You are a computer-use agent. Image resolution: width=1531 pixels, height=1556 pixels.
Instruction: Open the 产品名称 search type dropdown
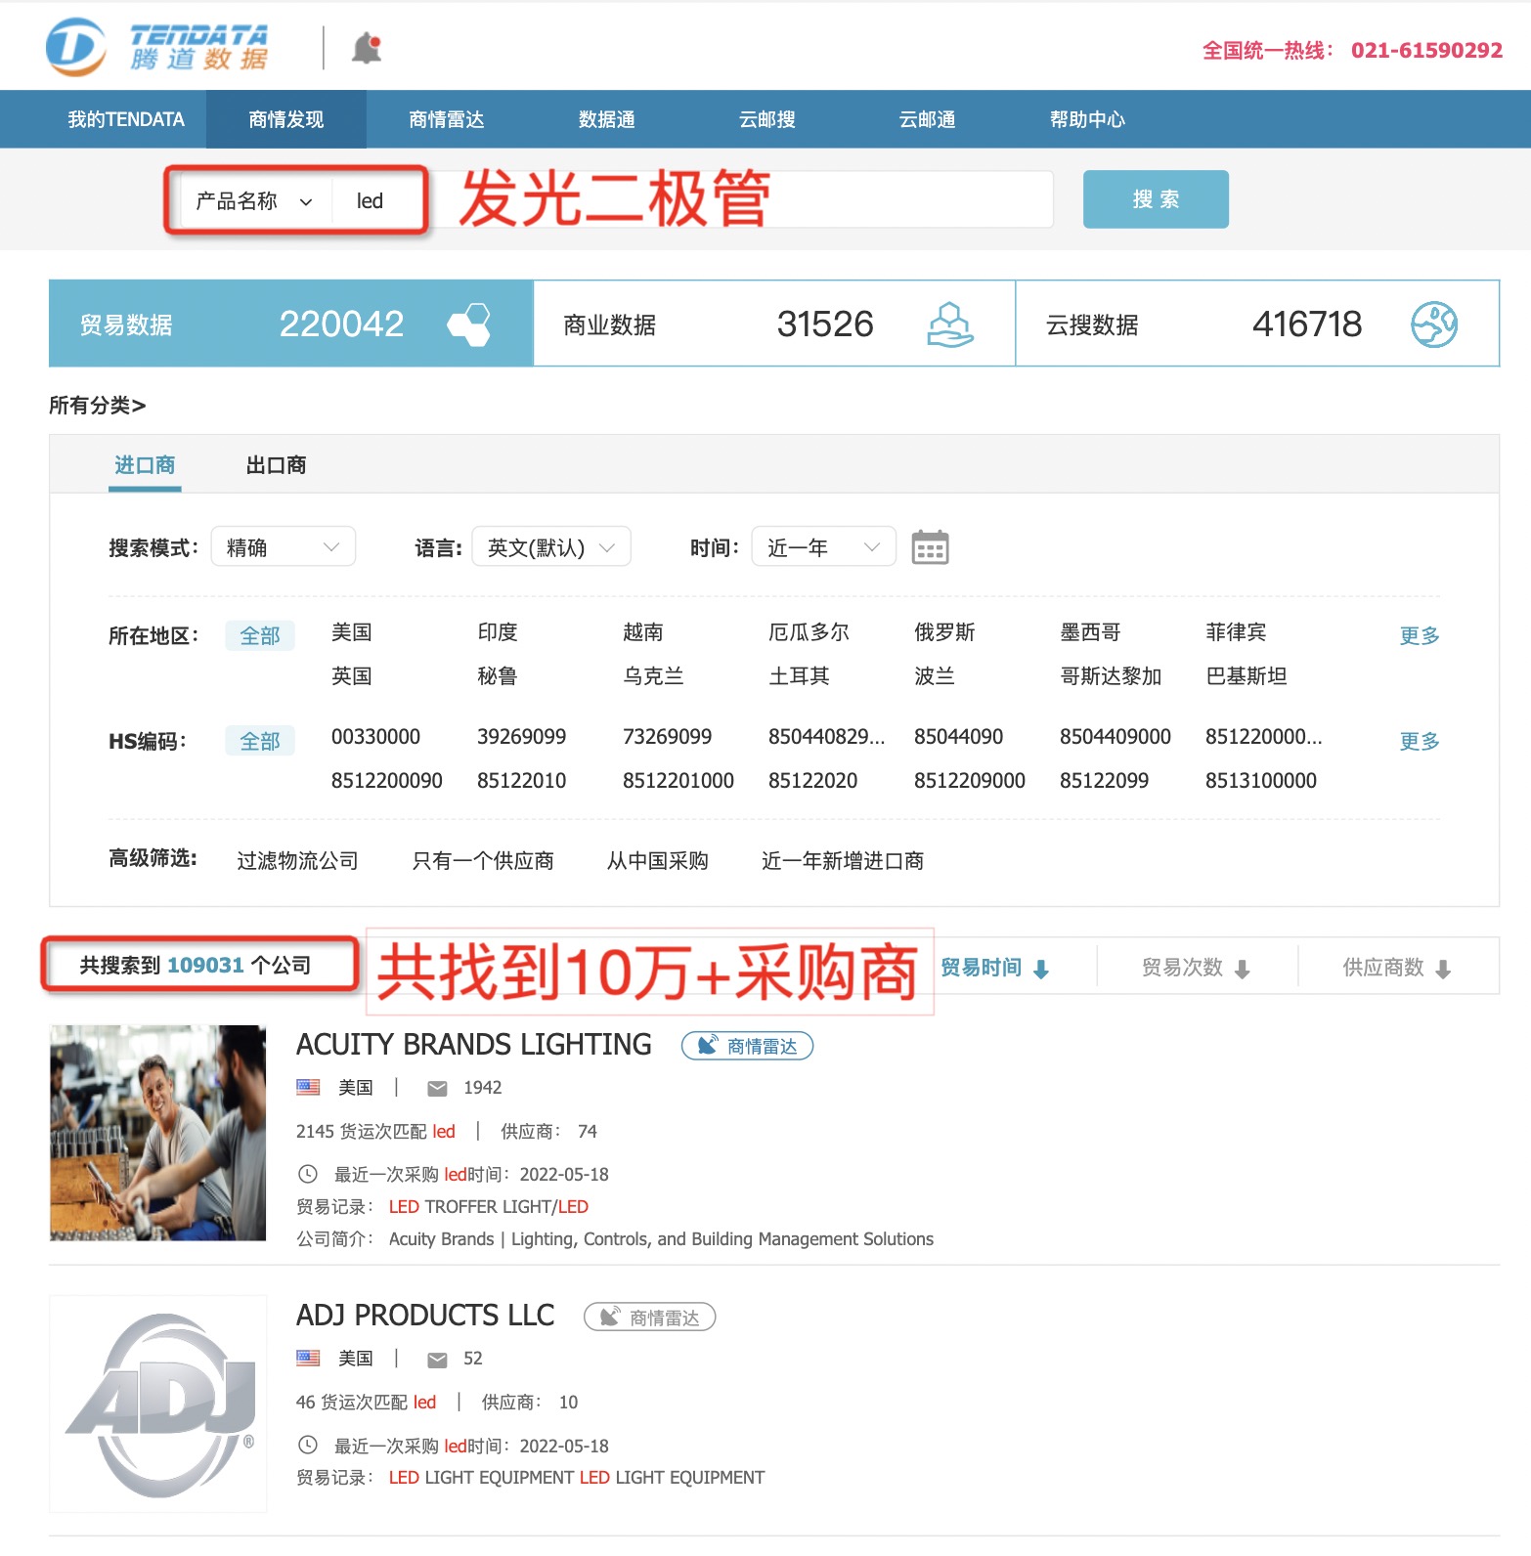(x=253, y=201)
